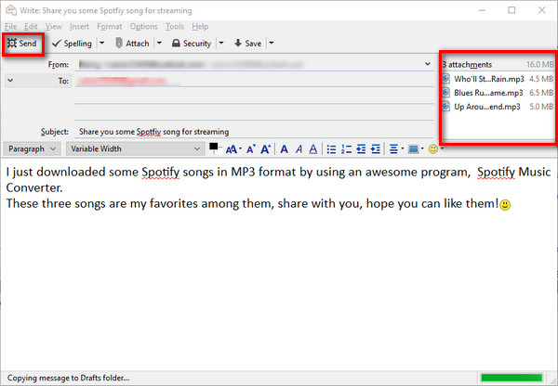Select attachment Blues Ru...ame.mp3

pos(498,93)
